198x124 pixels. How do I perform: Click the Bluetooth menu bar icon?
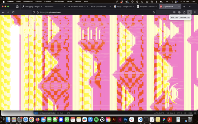[x=156, y=2]
